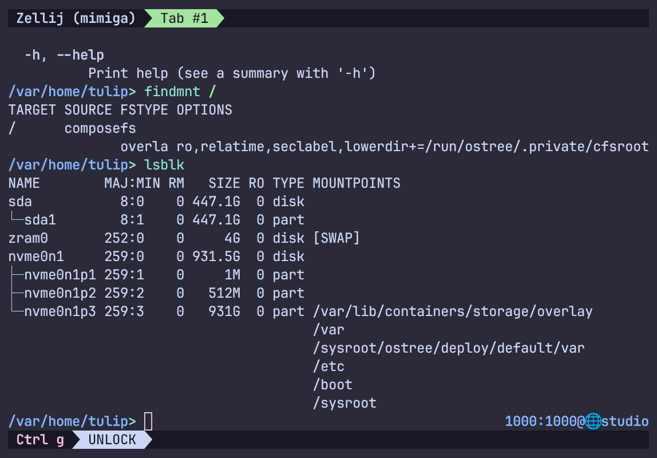The height and width of the screenshot is (458, 657).
Task: Click the Ctrl g keybinding hint
Action: pos(40,440)
